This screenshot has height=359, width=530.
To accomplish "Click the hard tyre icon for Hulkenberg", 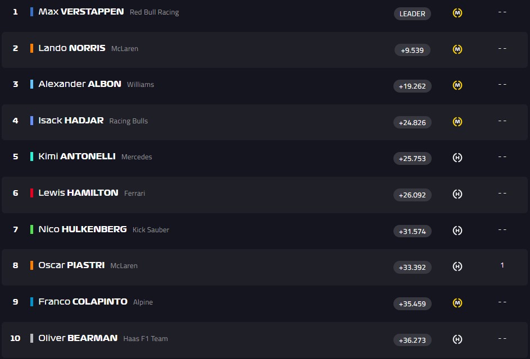I will point(457,231).
